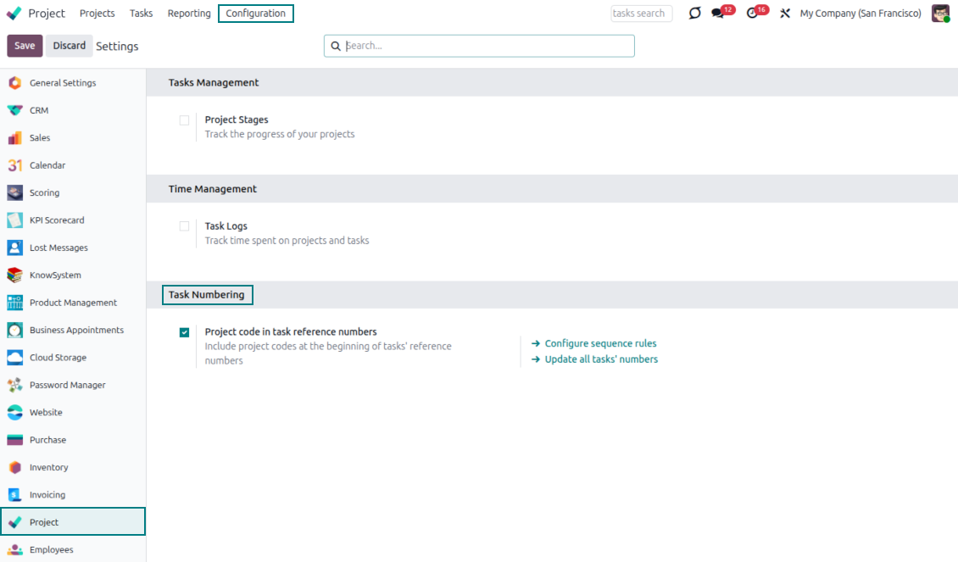Click the Project app logo icon
958x562 pixels.
point(14,14)
